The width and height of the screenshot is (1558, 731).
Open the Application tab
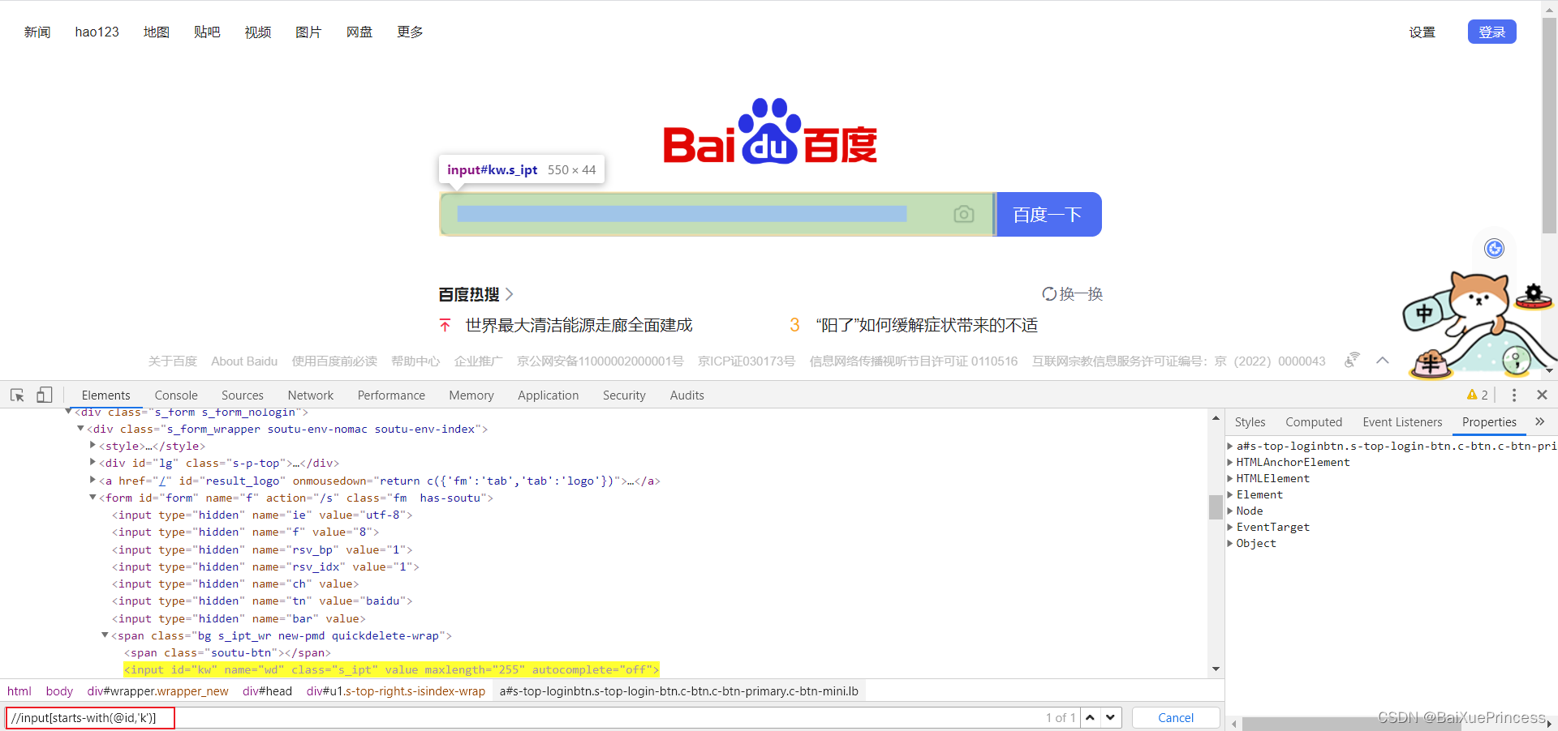point(549,395)
